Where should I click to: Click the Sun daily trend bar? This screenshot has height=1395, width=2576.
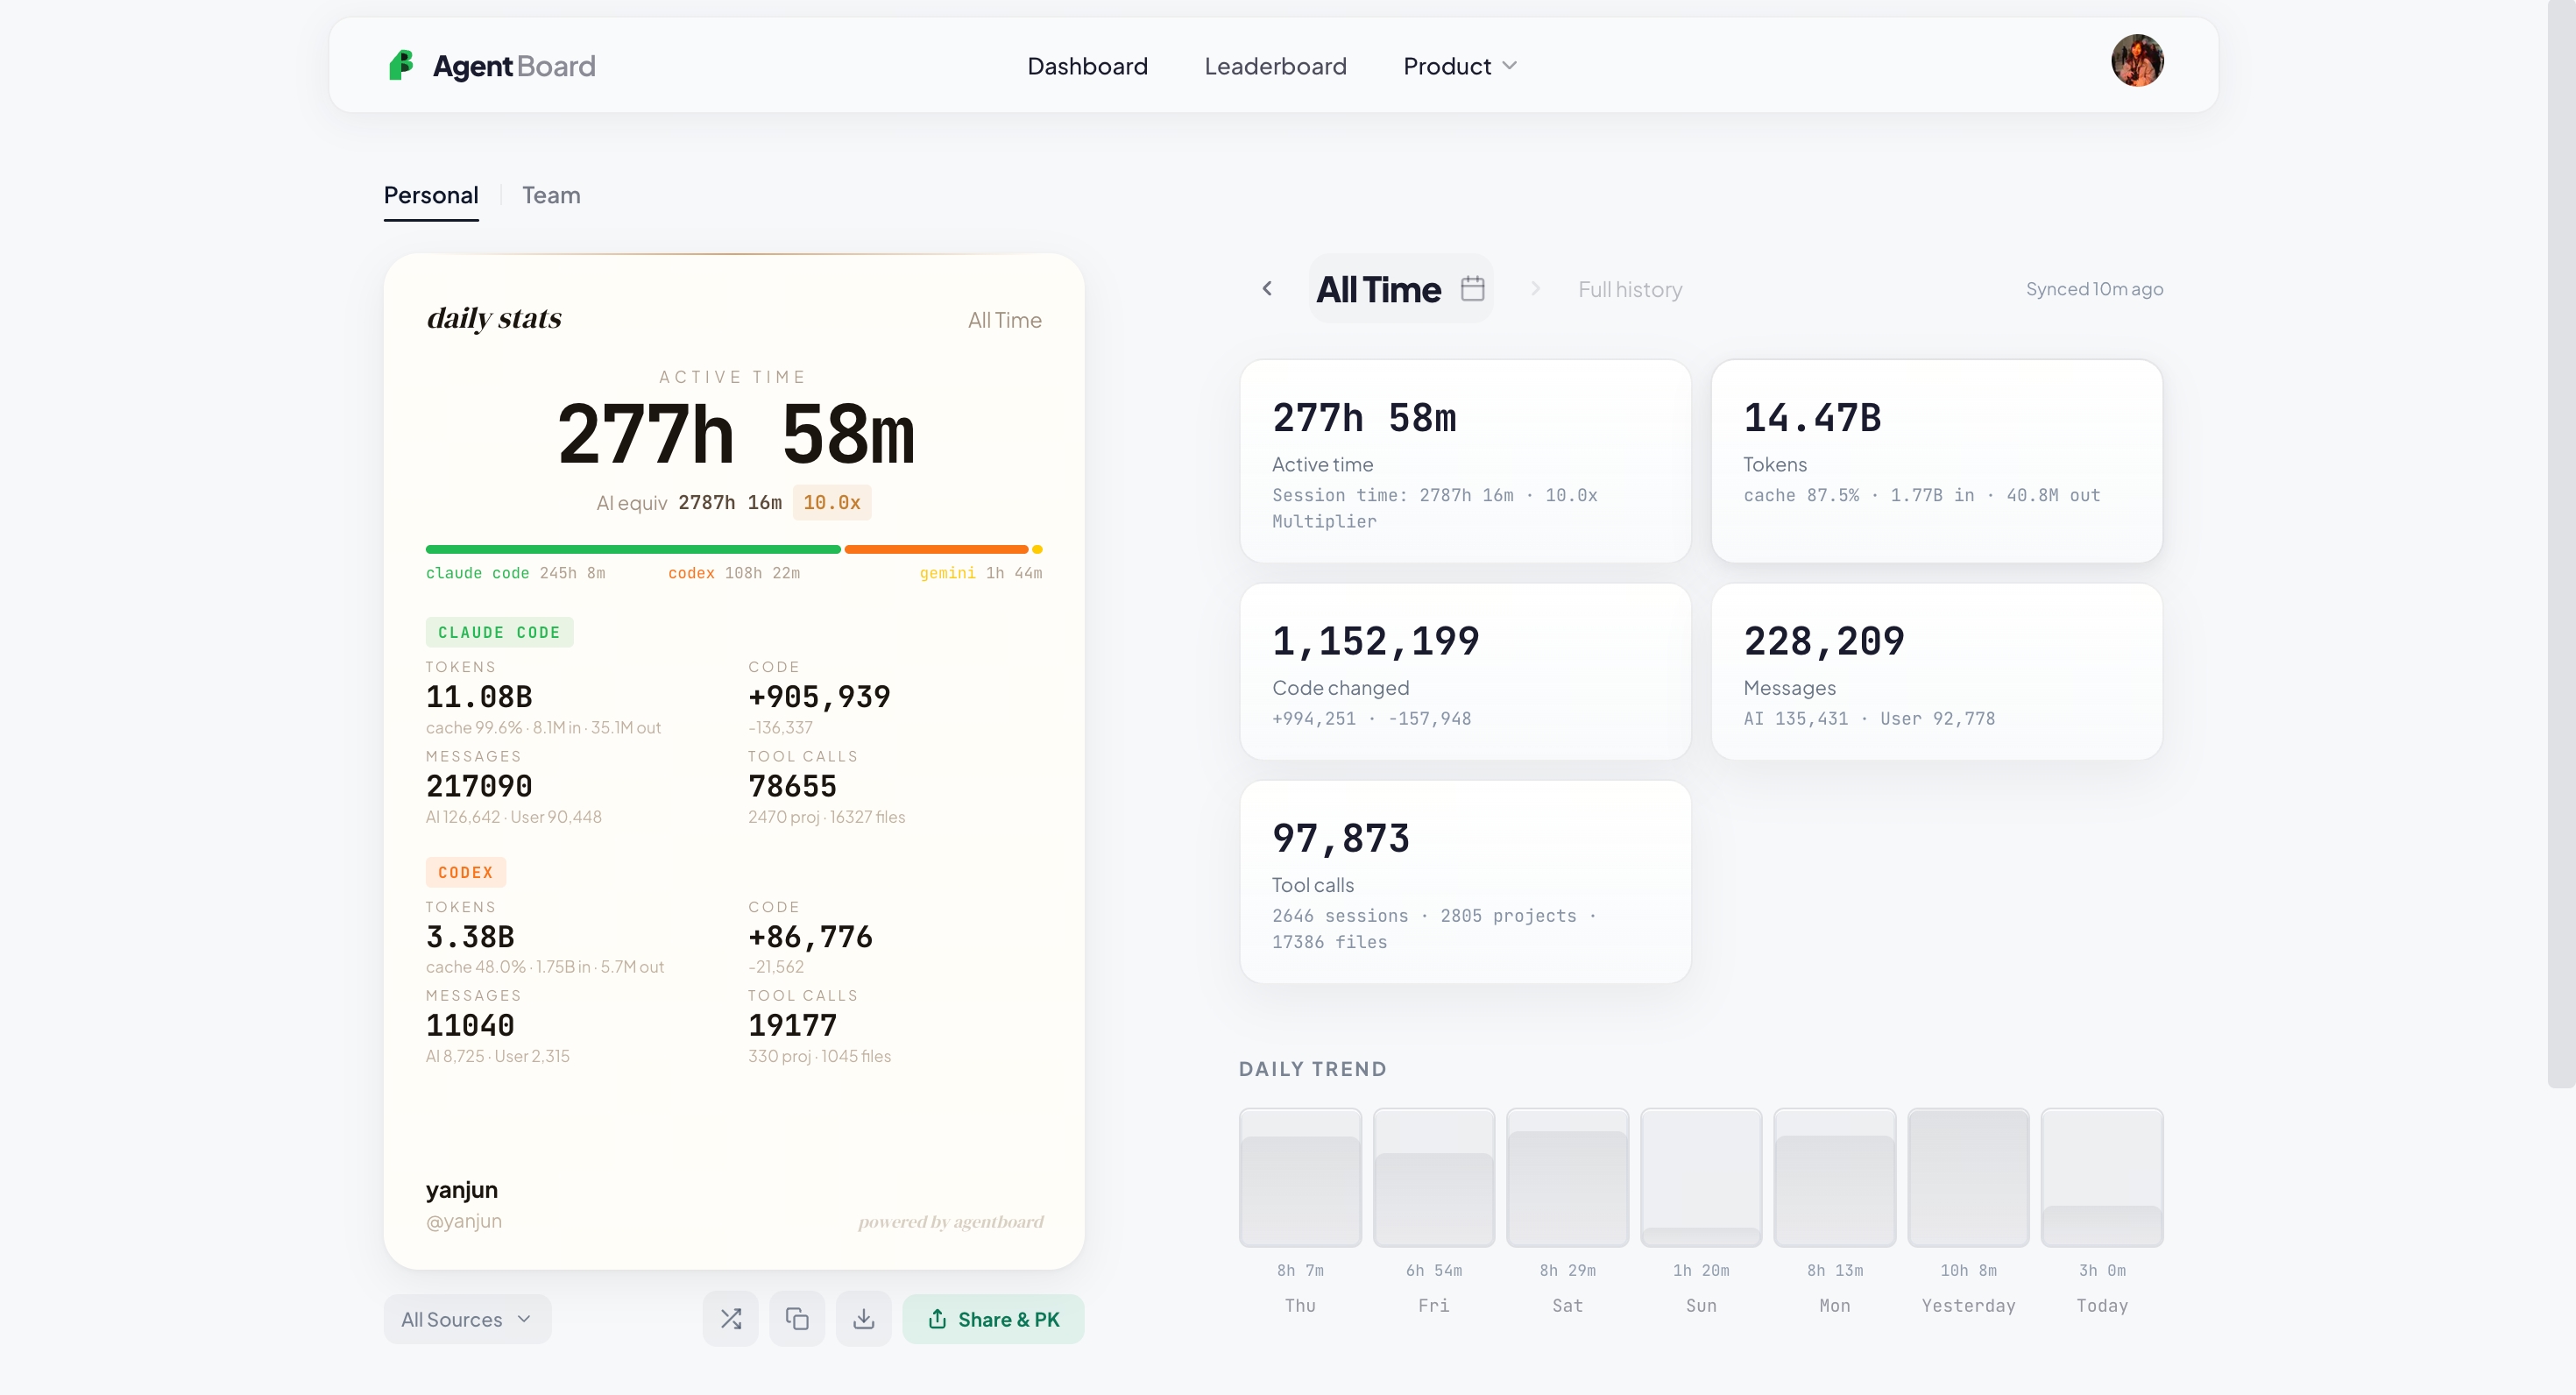tap(1701, 1178)
